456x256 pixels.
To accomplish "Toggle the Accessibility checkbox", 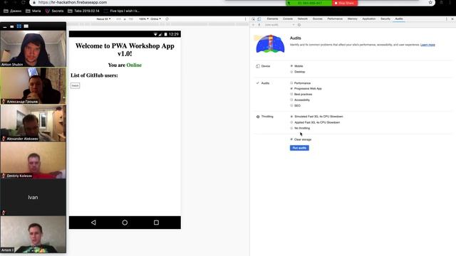I will (291, 100).
